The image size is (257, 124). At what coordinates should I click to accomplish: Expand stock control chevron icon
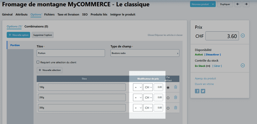pyautogui.click(x=243, y=65)
